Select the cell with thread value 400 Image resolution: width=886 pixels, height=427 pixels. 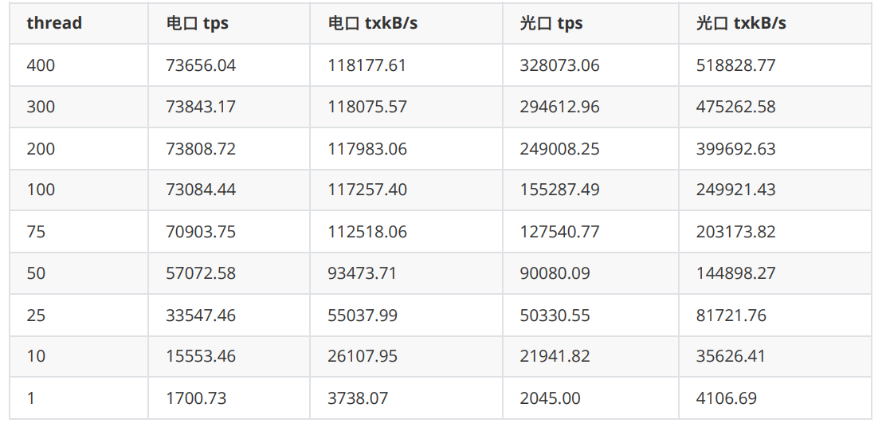click(x=41, y=65)
